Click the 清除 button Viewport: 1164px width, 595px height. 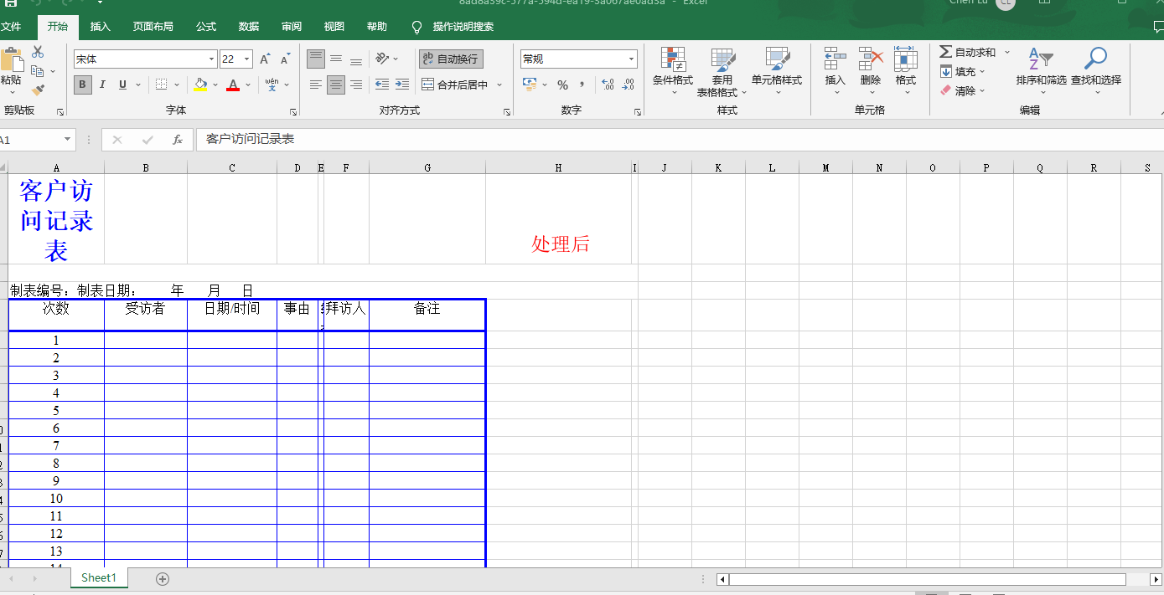coord(962,90)
